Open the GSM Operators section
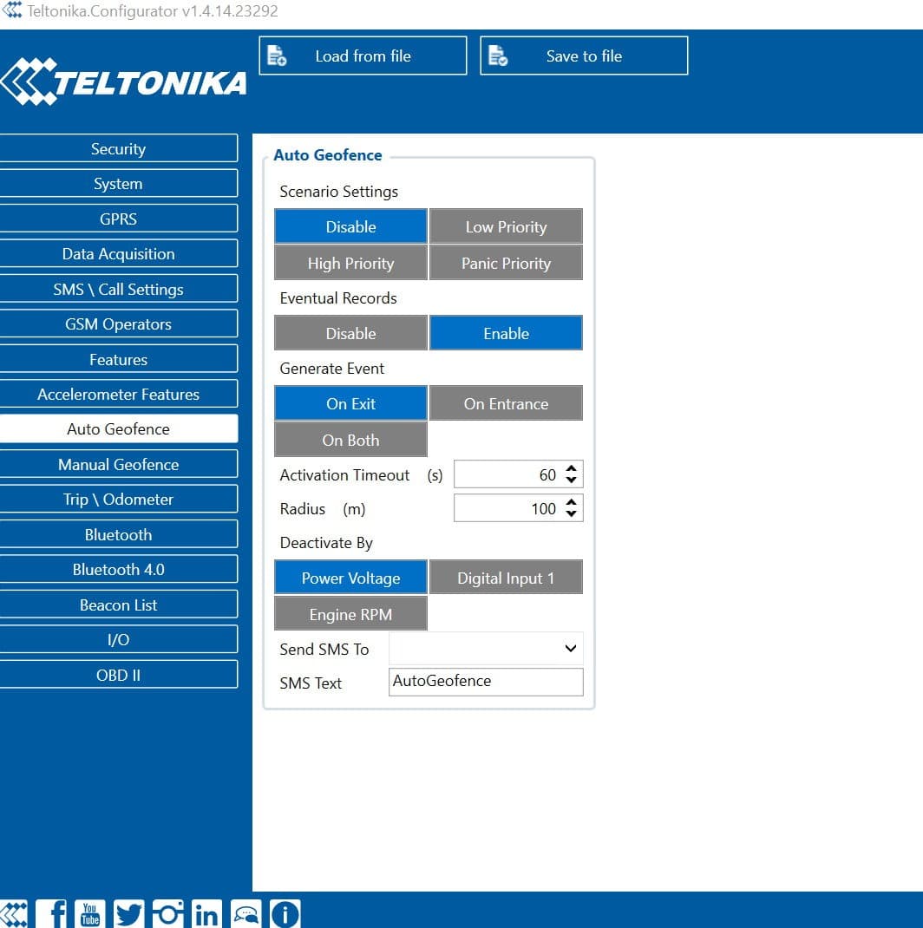This screenshot has height=928, width=923. [x=118, y=323]
